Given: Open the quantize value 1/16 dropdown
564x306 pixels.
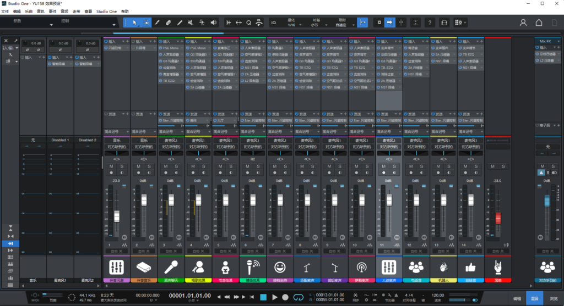Looking at the screenshot, I should click(x=294, y=25).
